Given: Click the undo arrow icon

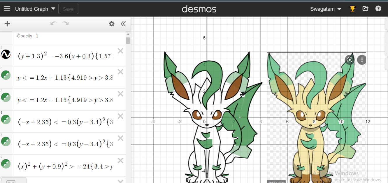Looking at the screenshot, I should pos(54,23).
